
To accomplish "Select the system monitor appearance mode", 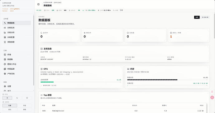I will pos(27,98).
